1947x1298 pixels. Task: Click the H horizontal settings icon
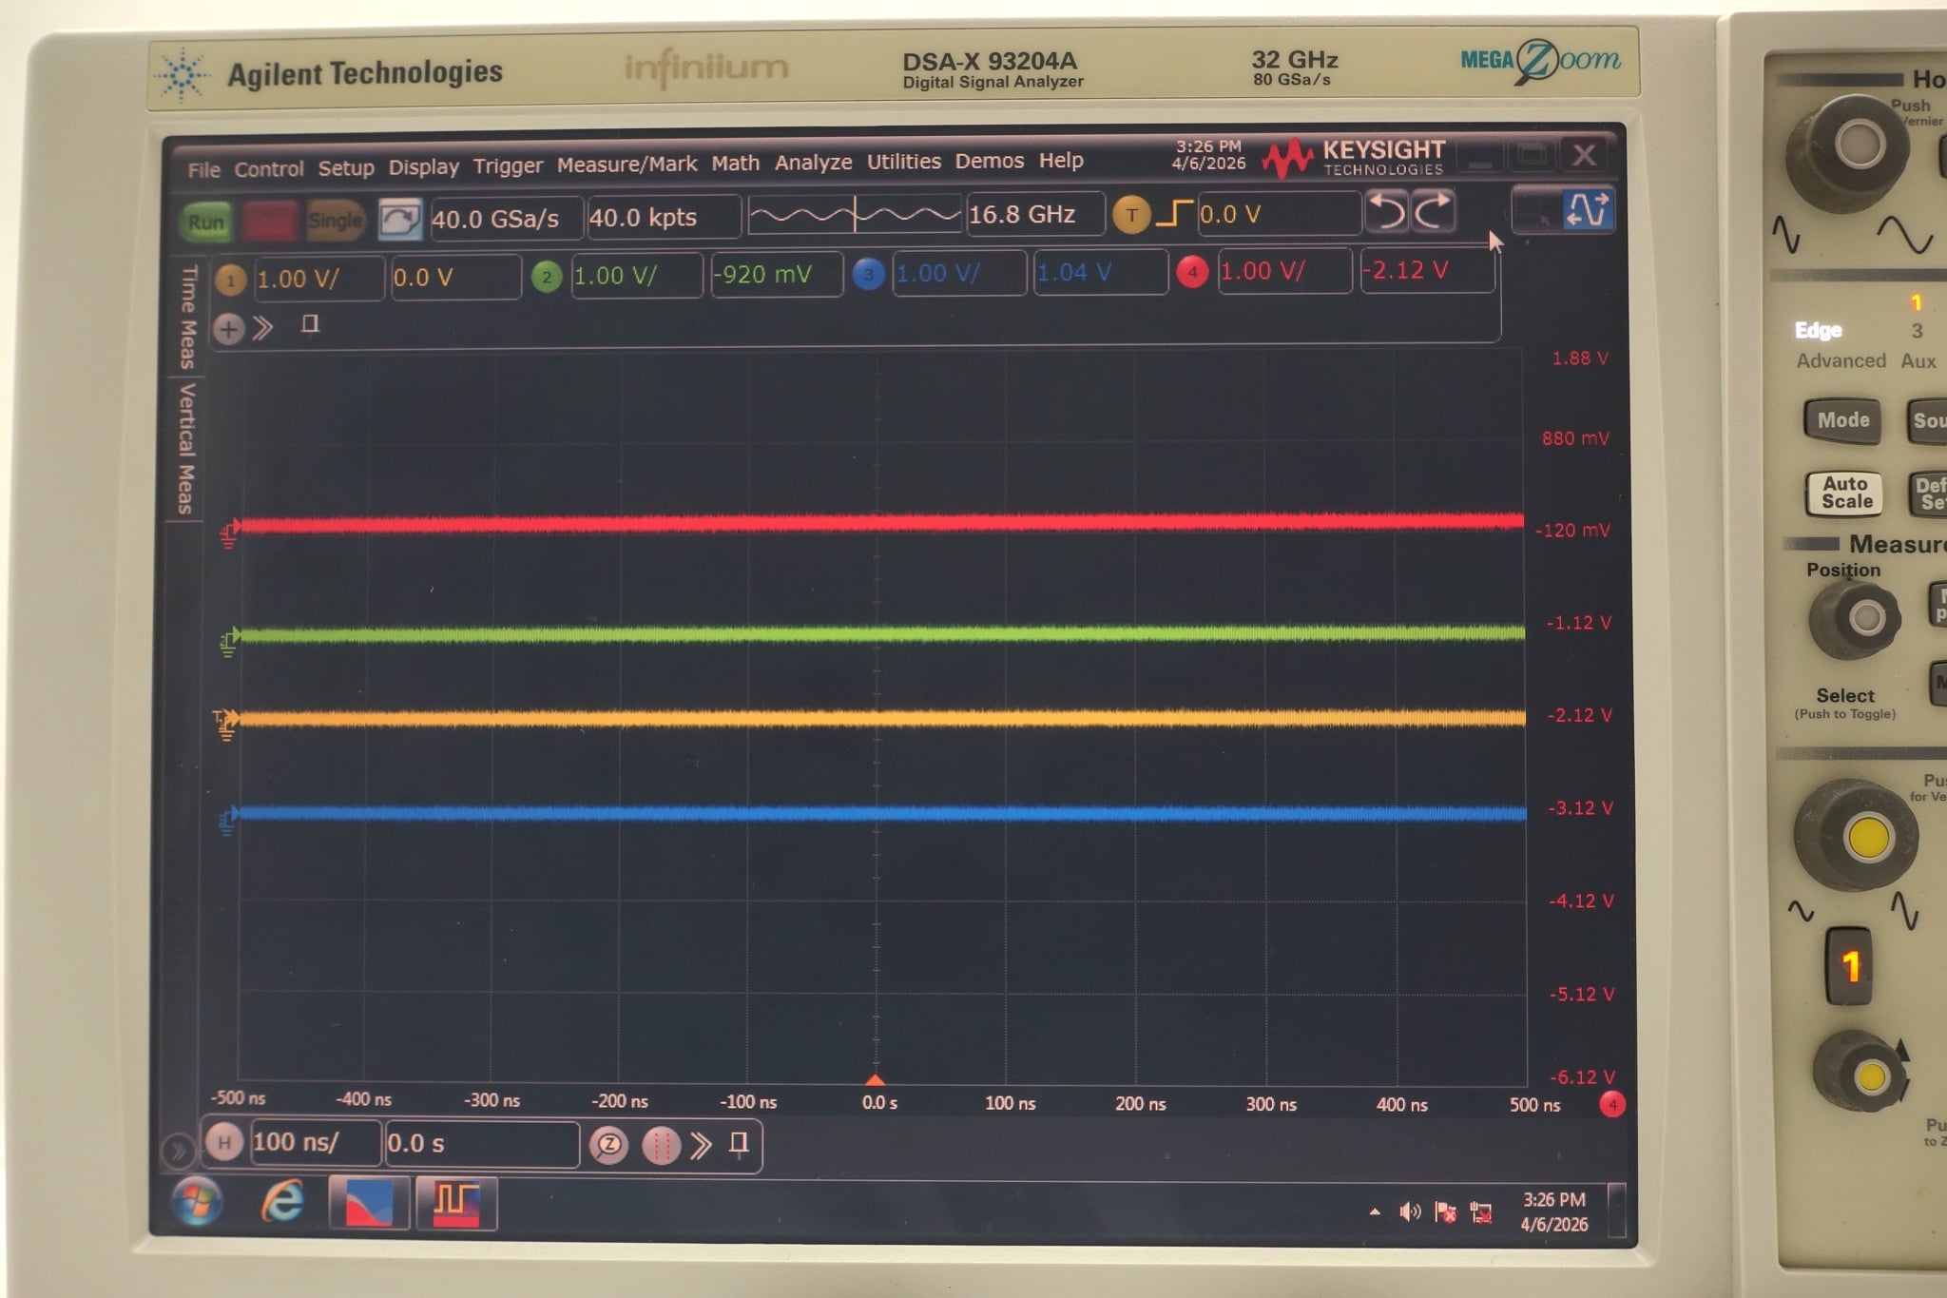coord(224,1142)
